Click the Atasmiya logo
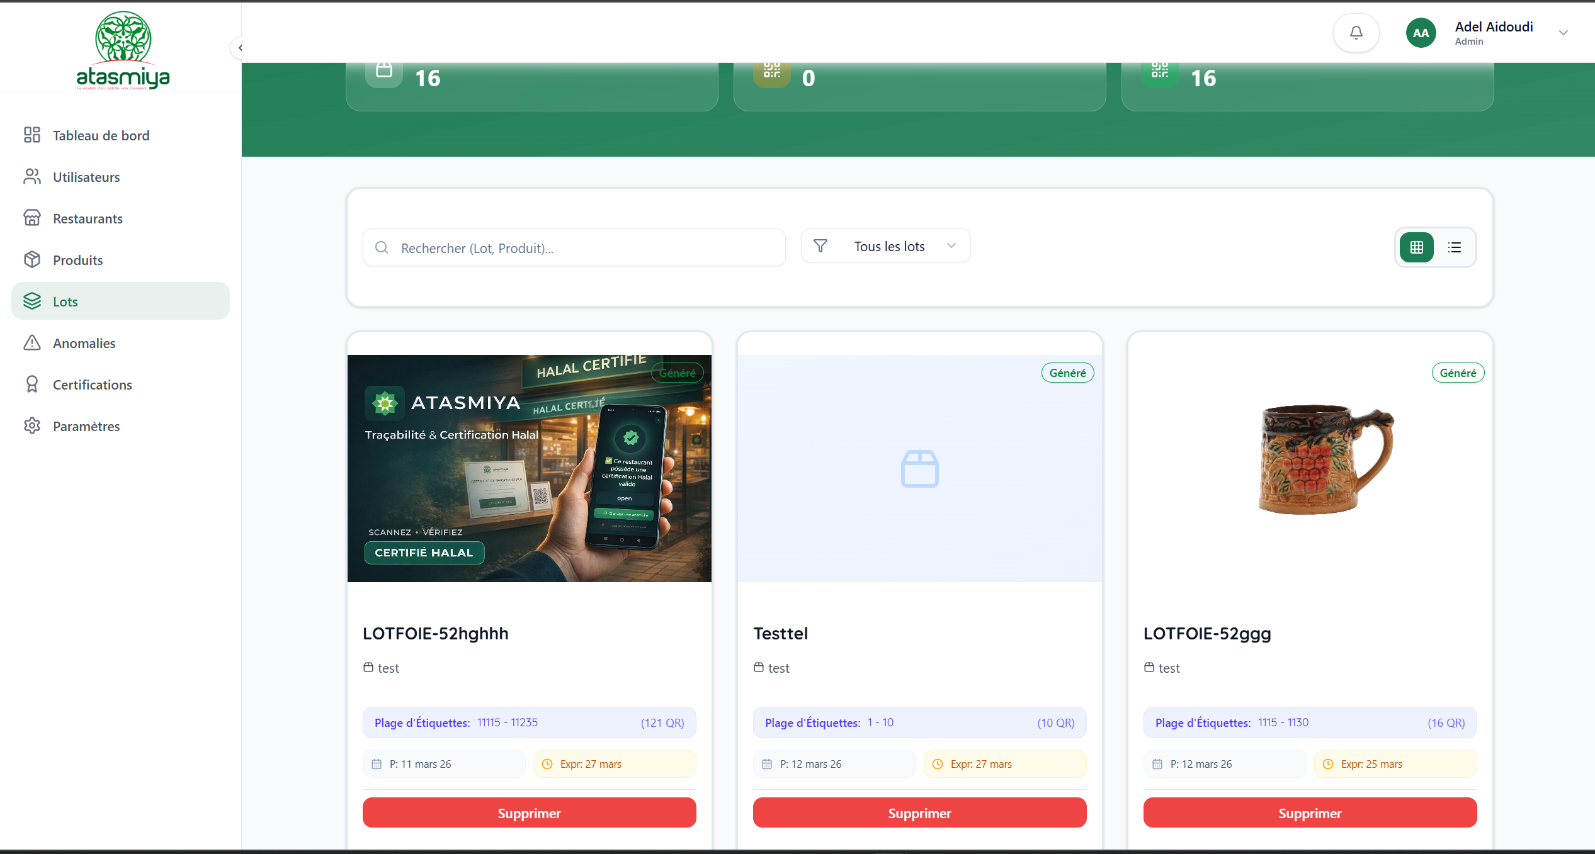This screenshot has width=1595, height=854. click(x=123, y=50)
